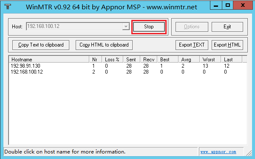
Task: Click the Loss % column header
Action: (112, 60)
